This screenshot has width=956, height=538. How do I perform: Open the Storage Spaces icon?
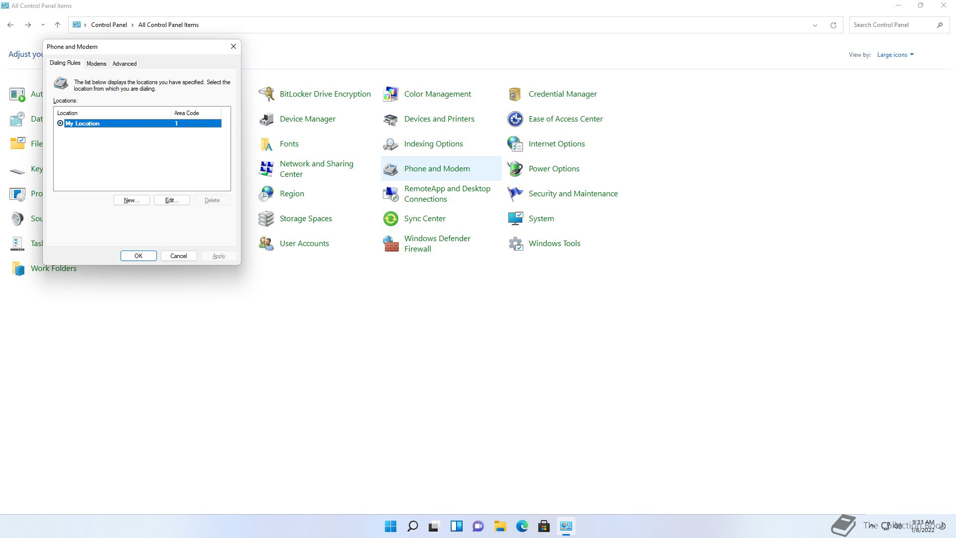tap(266, 219)
